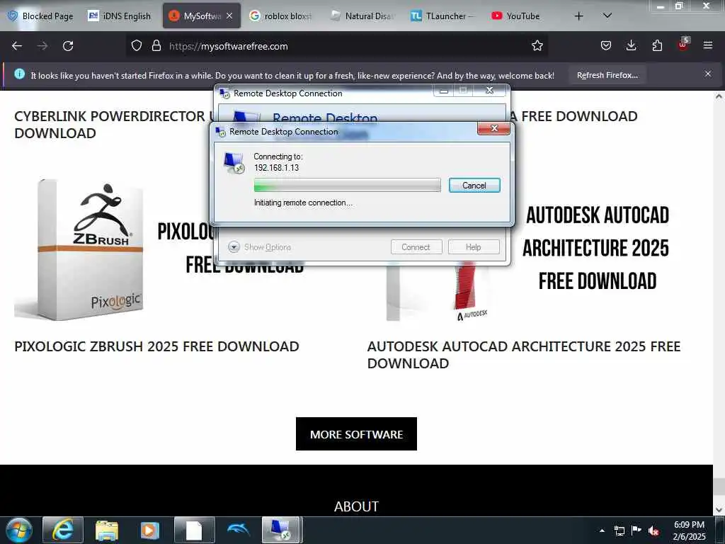725x544 pixels.
Task: Open the tracking protection shield icon
Action: (x=137, y=46)
